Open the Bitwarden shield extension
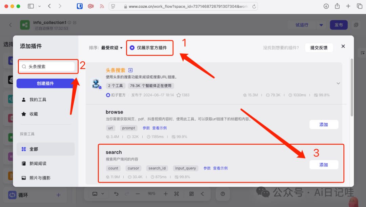The image size is (366, 207). 80,6
